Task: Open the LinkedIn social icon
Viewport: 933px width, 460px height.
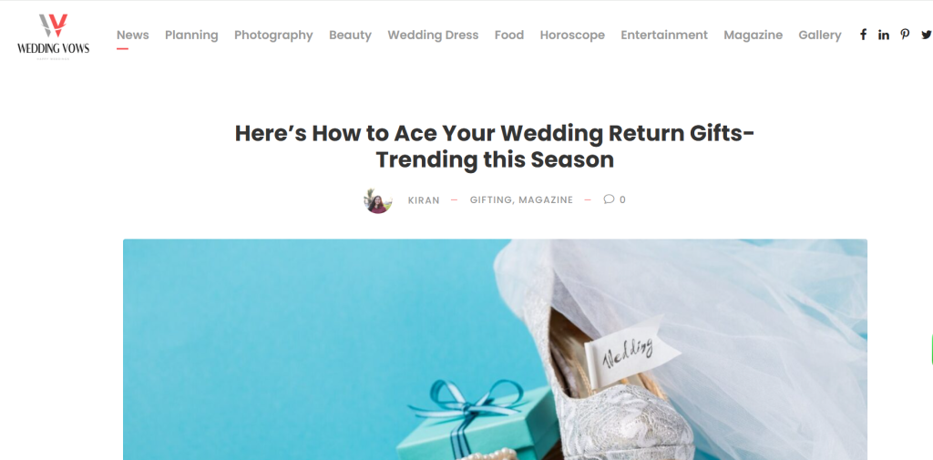Action: point(884,35)
